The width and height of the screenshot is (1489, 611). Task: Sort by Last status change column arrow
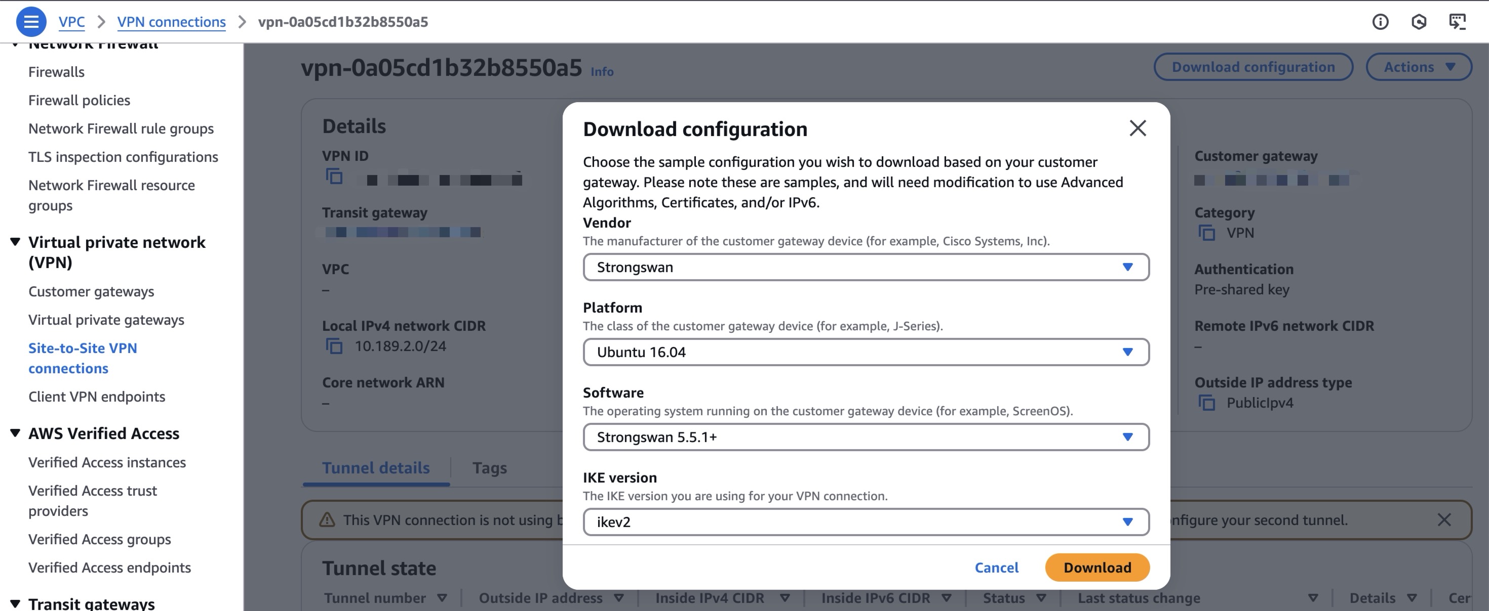click(x=1313, y=598)
